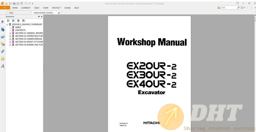Click the second bookmark toolbar flag icon

point(13,20)
